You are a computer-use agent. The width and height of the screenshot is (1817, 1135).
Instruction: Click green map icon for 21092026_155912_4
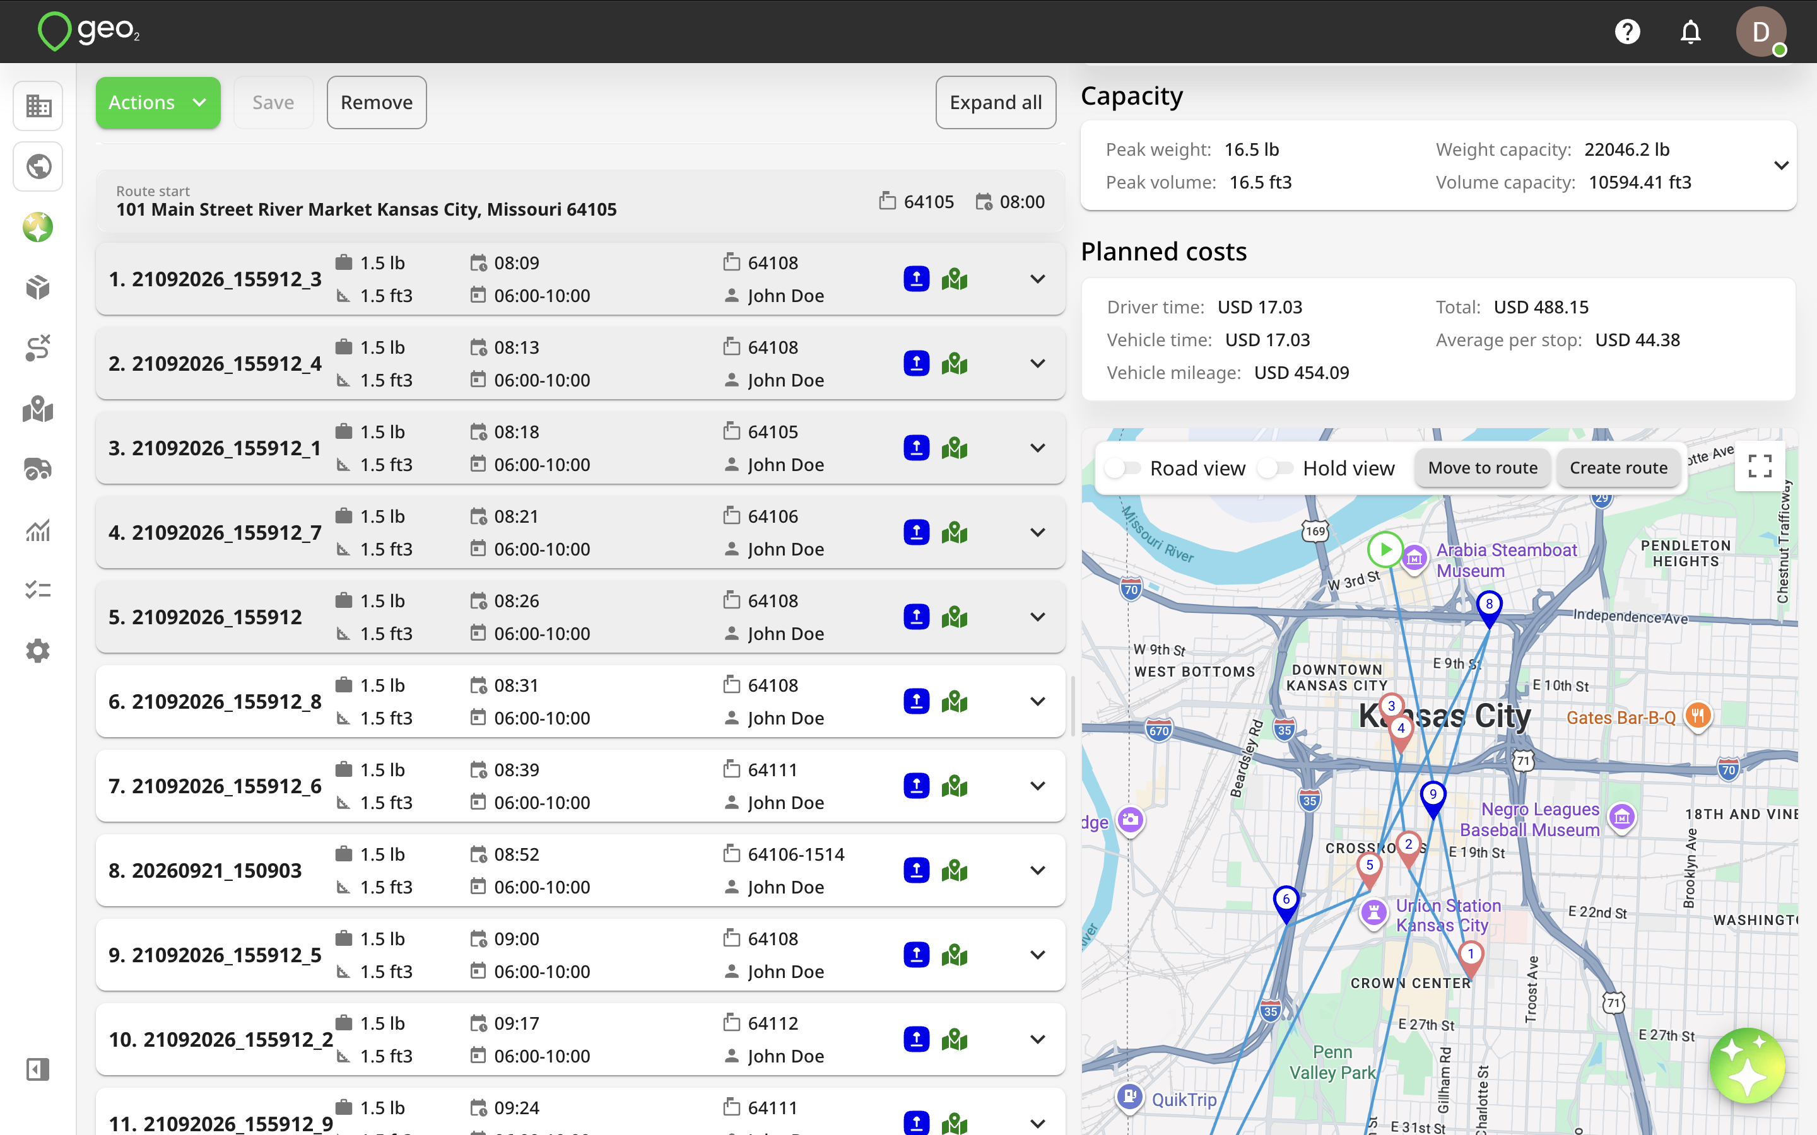click(955, 363)
